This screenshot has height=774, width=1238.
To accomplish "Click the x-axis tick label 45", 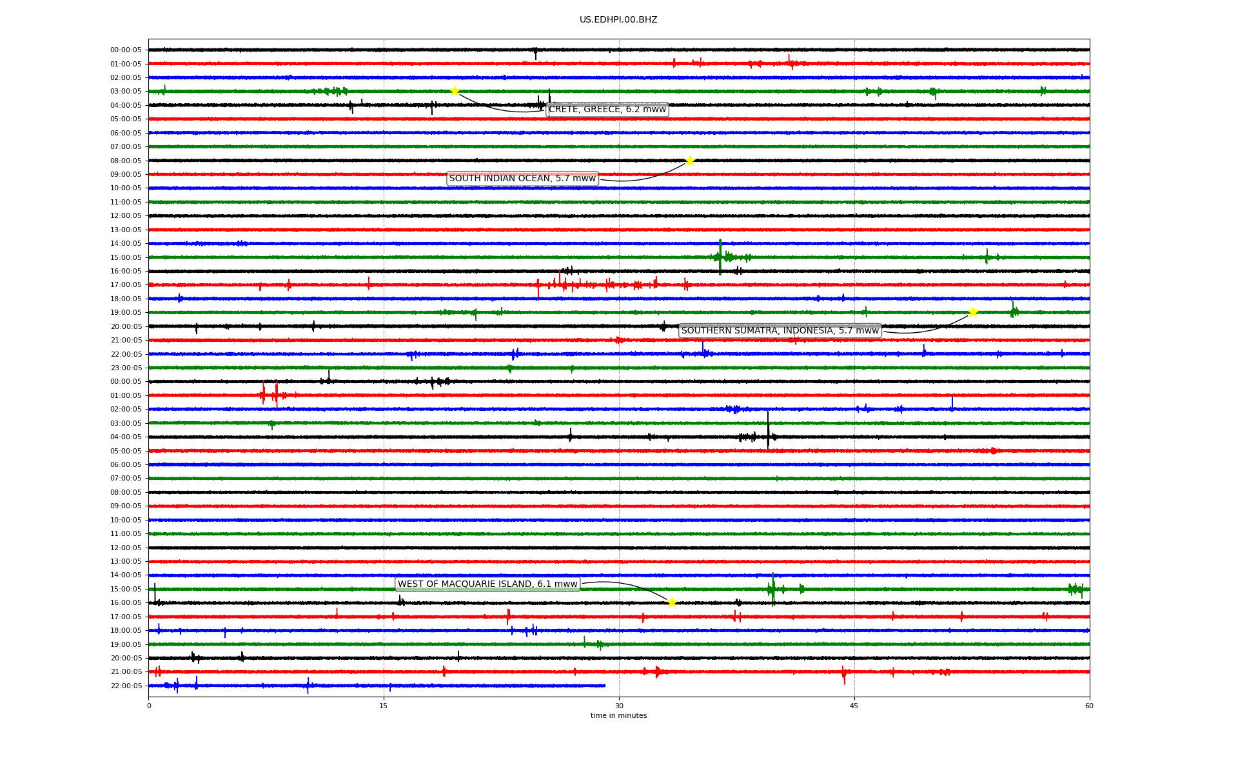I will (854, 706).
